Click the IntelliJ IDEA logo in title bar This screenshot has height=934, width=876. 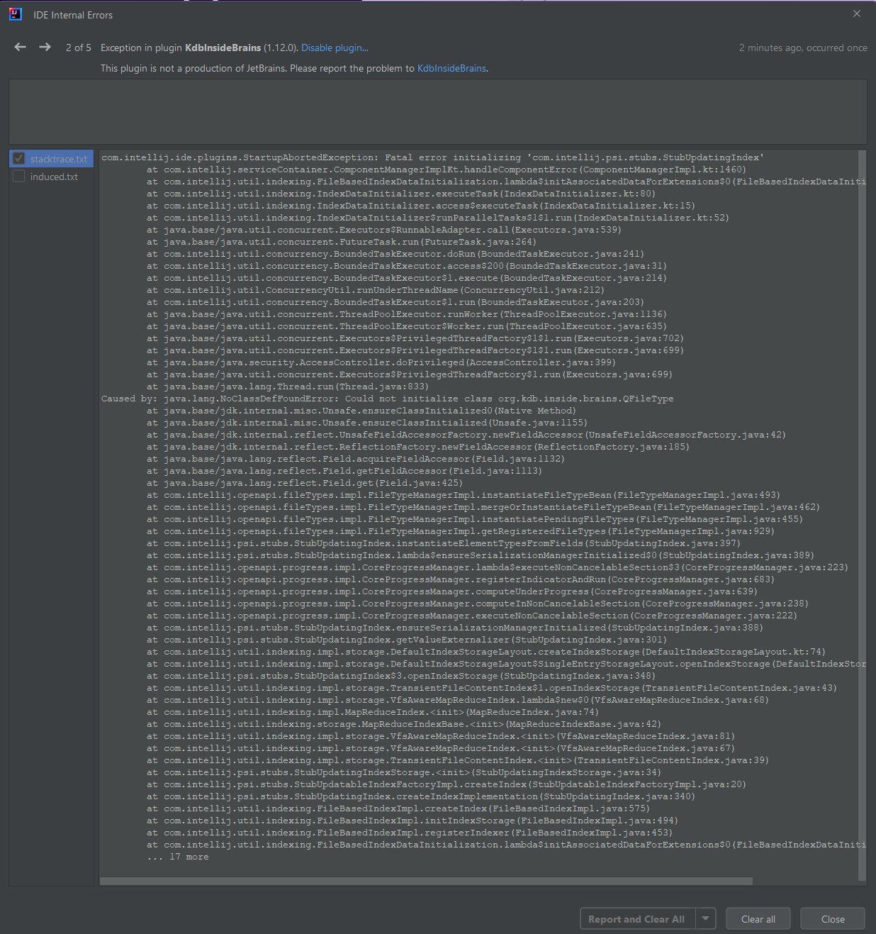(16, 14)
